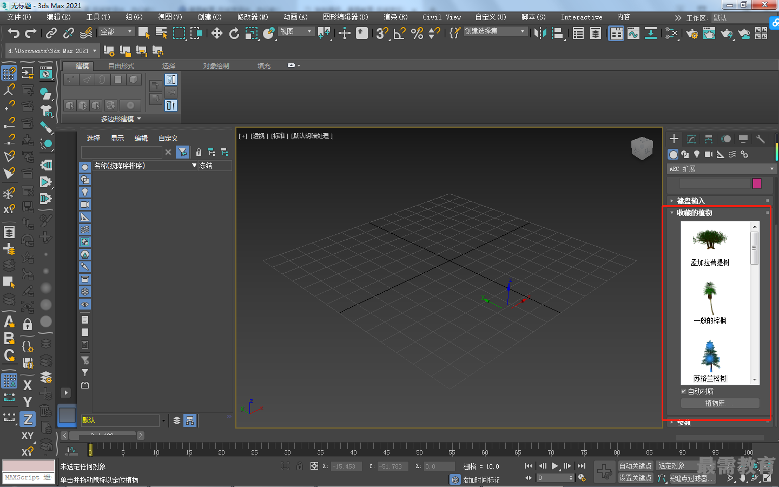Select Cameras category icon
This screenshot has height=487, width=779.
(x=709, y=155)
